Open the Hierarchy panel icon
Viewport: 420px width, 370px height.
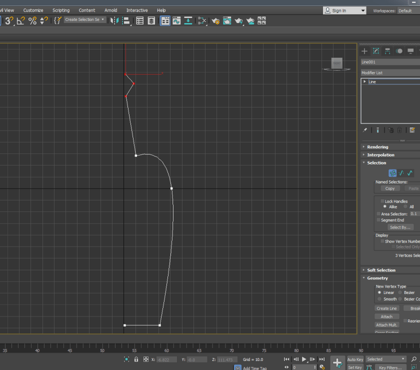[387, 51]
